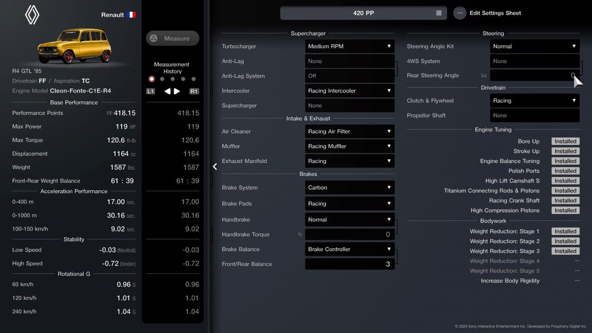592x333 pixels.
Task: Toggle Weight Reduction: Stage 1 Installed
Action: 565,231
